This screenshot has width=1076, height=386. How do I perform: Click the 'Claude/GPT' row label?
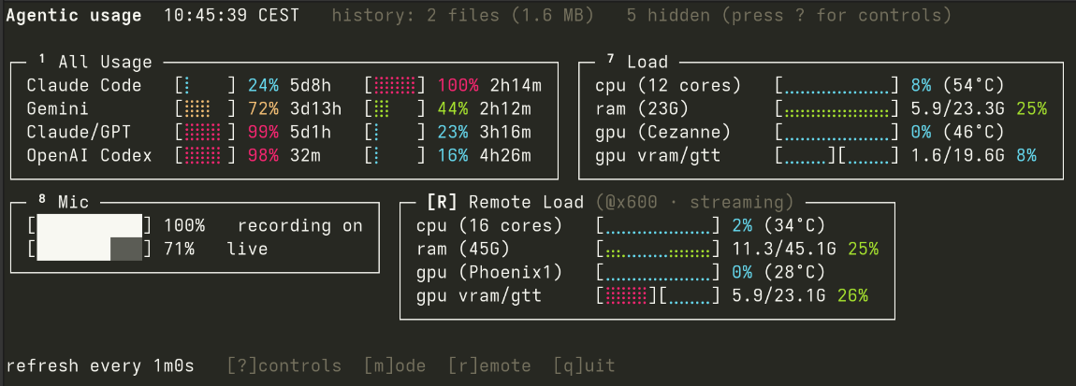click(x=79, y=133)
